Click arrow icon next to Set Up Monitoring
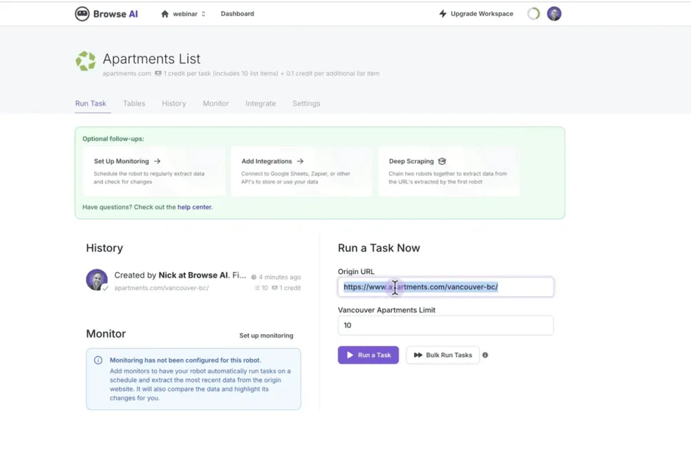 [158, 161]
